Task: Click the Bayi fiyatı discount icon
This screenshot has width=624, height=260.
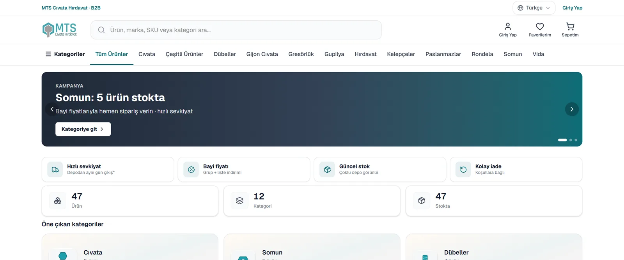Action: [191, 170]
